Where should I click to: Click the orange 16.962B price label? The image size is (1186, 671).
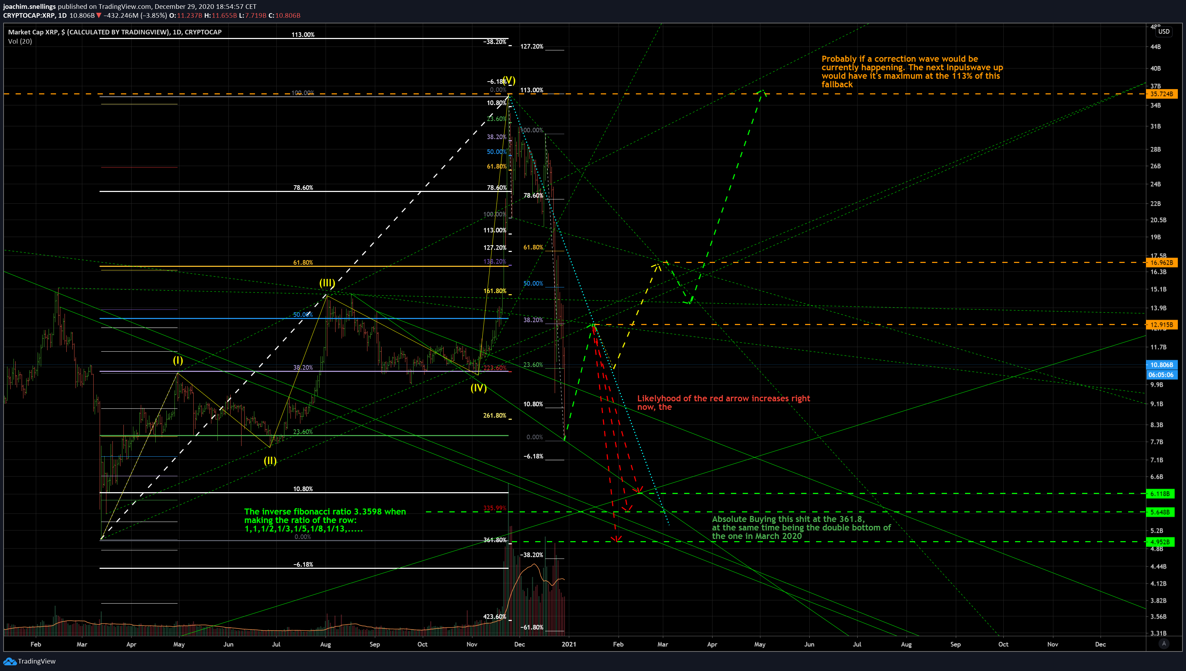pyautogui.click(x=1161, y=263)
